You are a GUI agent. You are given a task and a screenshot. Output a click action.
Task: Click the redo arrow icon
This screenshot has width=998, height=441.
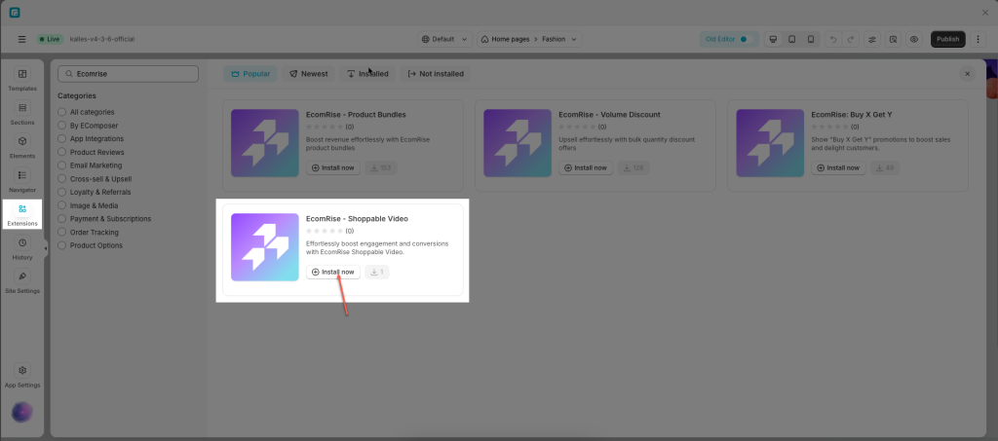[x=850, y=39]
